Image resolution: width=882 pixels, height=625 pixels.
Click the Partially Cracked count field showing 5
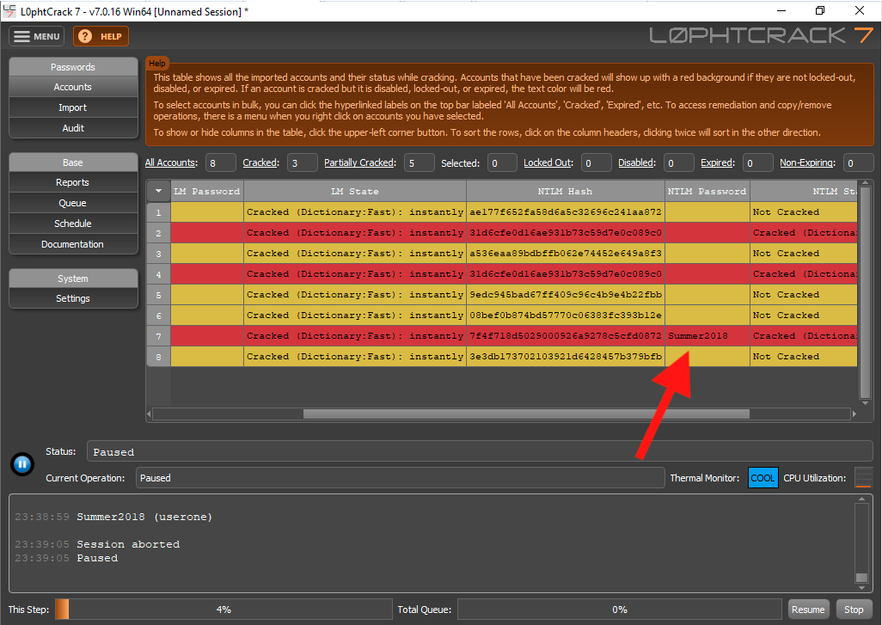click(x=420, y=163)
